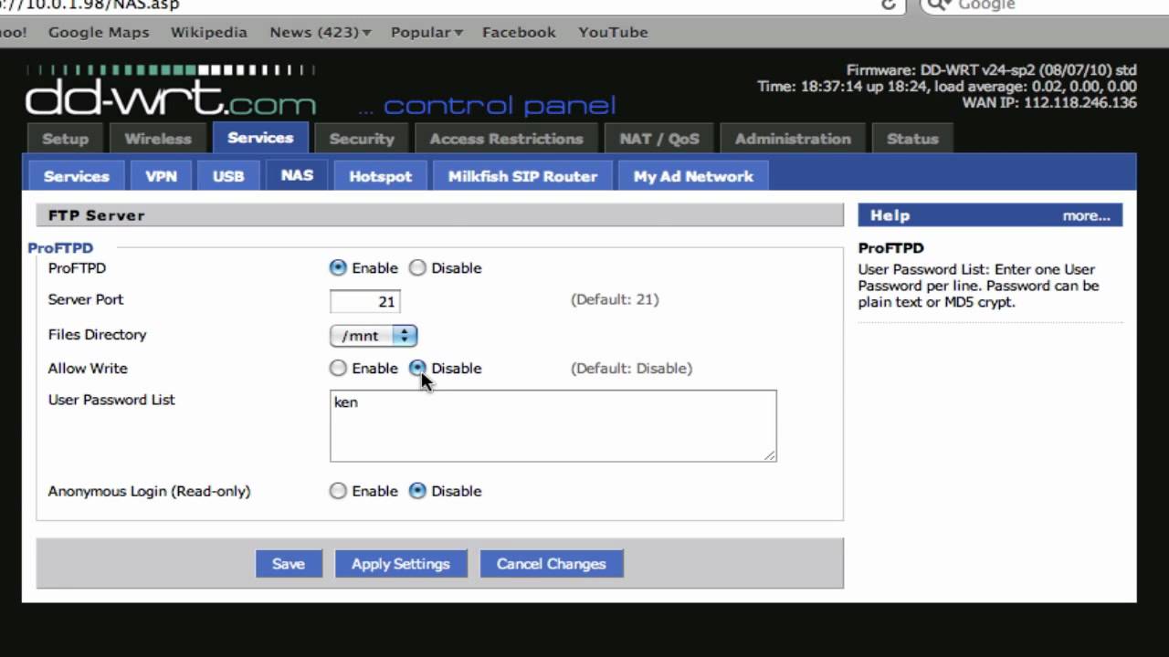
Task: Enable Allow Write option
Action: click(x=338, y=368)
